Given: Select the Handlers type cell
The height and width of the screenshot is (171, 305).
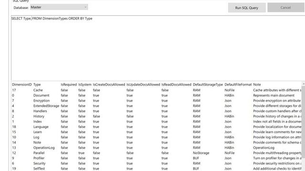Looking at the screenshot, I should pyautogui.click(x=40, y=111).
